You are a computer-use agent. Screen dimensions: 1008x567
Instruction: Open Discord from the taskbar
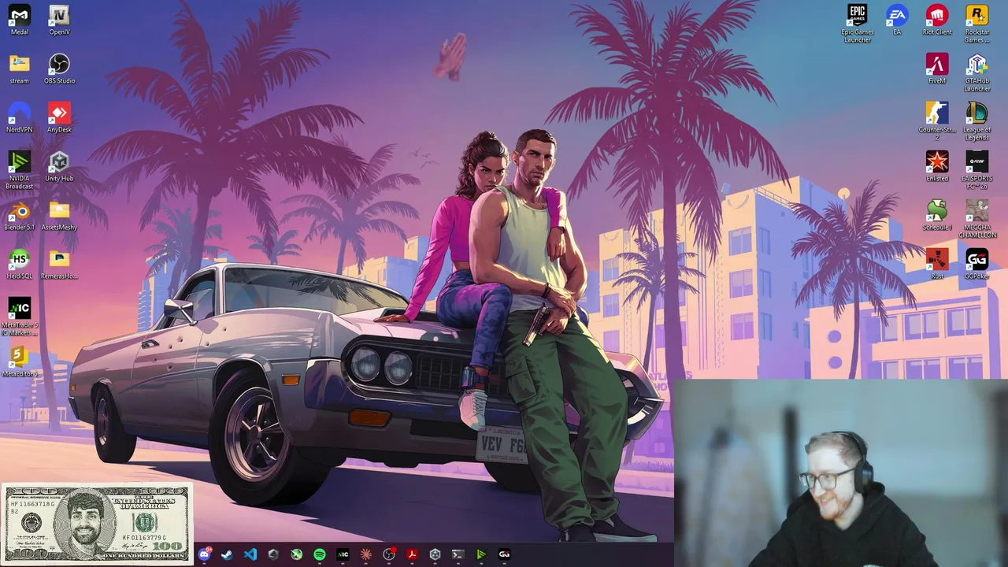(x=204, y=554)
